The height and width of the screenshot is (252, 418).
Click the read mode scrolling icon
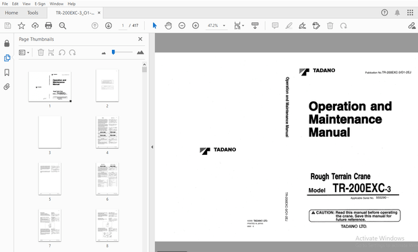255,26
